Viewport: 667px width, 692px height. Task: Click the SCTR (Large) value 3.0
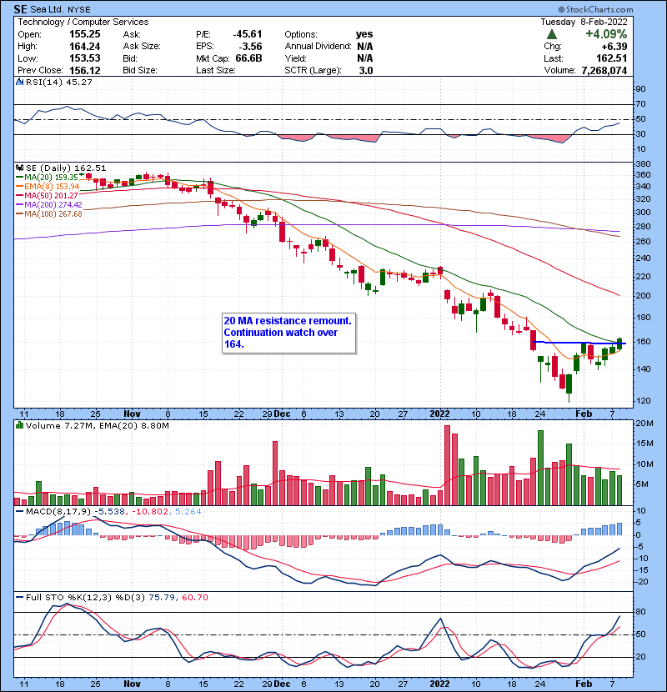366,71
